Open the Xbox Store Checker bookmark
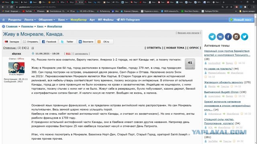 point(190,11)
